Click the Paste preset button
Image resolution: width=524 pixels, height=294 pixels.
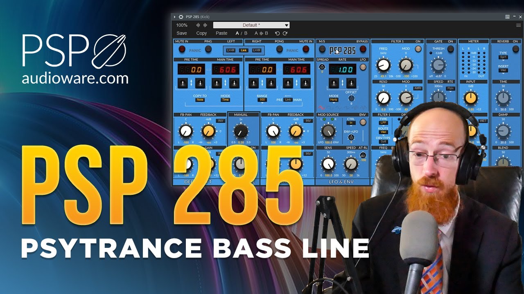pyautogui.click(x=221, y=33)
